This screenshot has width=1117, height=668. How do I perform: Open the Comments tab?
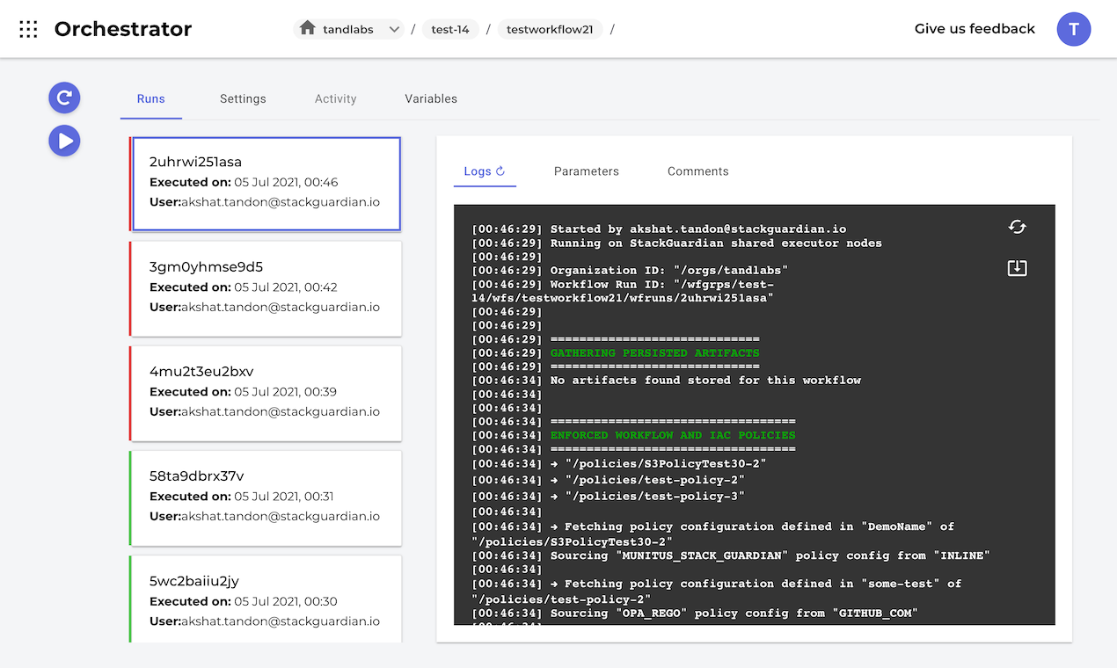698,171
